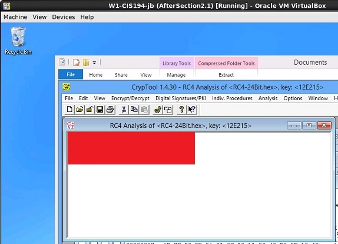Open the VirtualBox Devices menu
This screenshot has height=244, width=338.
coord(64,17)
